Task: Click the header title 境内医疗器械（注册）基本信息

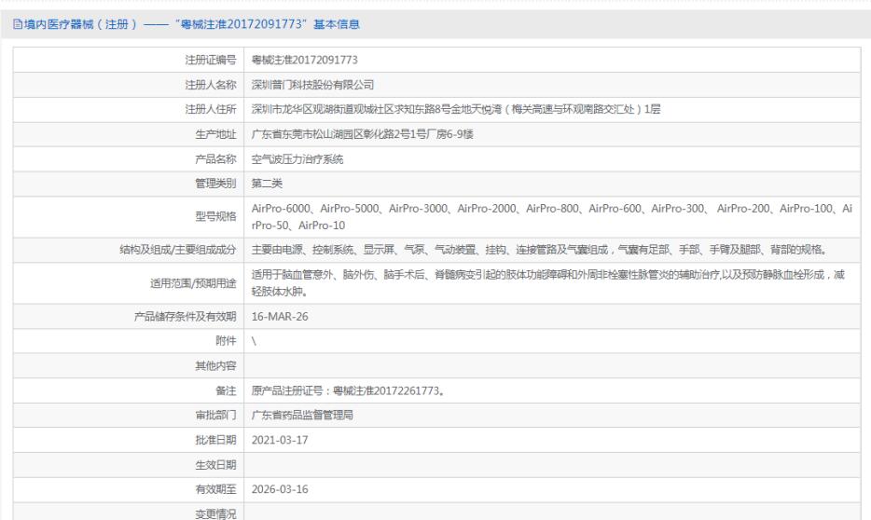Action: tap(192, 24)
